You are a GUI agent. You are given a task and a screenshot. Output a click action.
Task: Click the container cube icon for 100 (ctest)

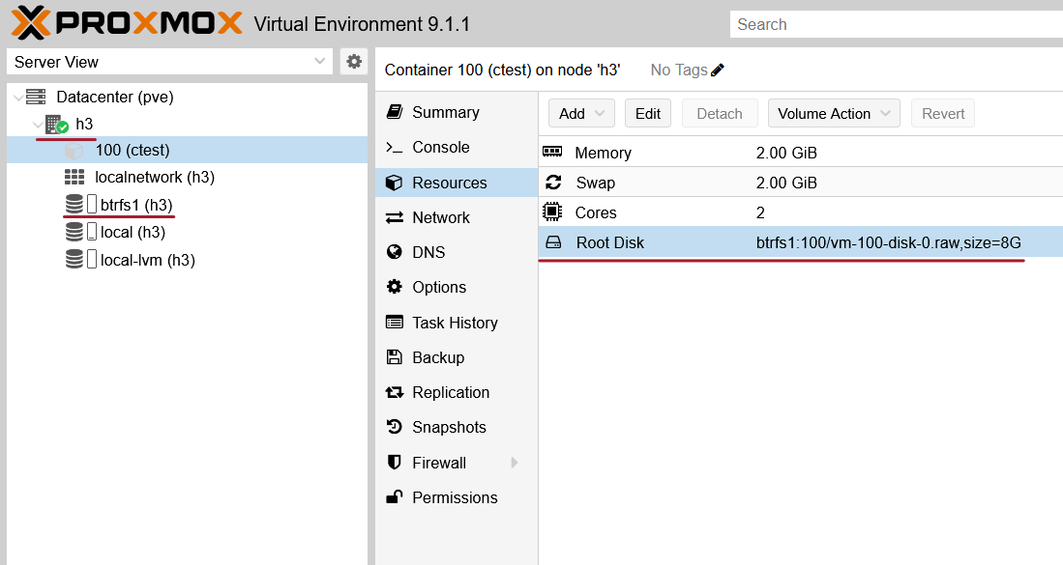click(74, 151)
